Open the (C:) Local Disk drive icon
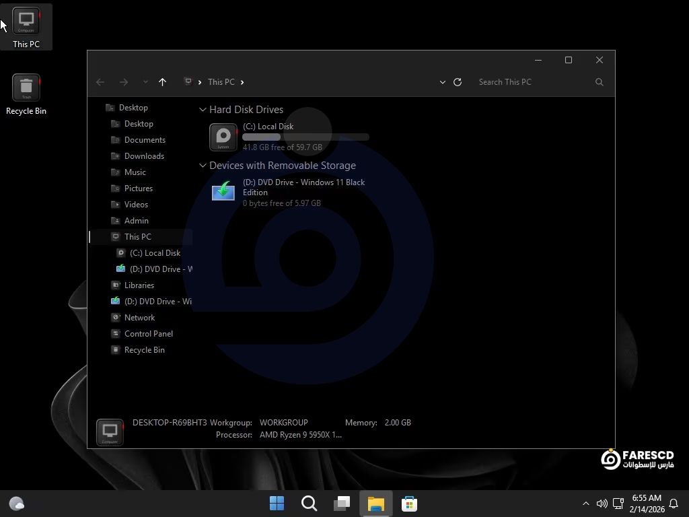Image resolution: width=689 pixels, height=517 pixels. (x=223, y=137)
